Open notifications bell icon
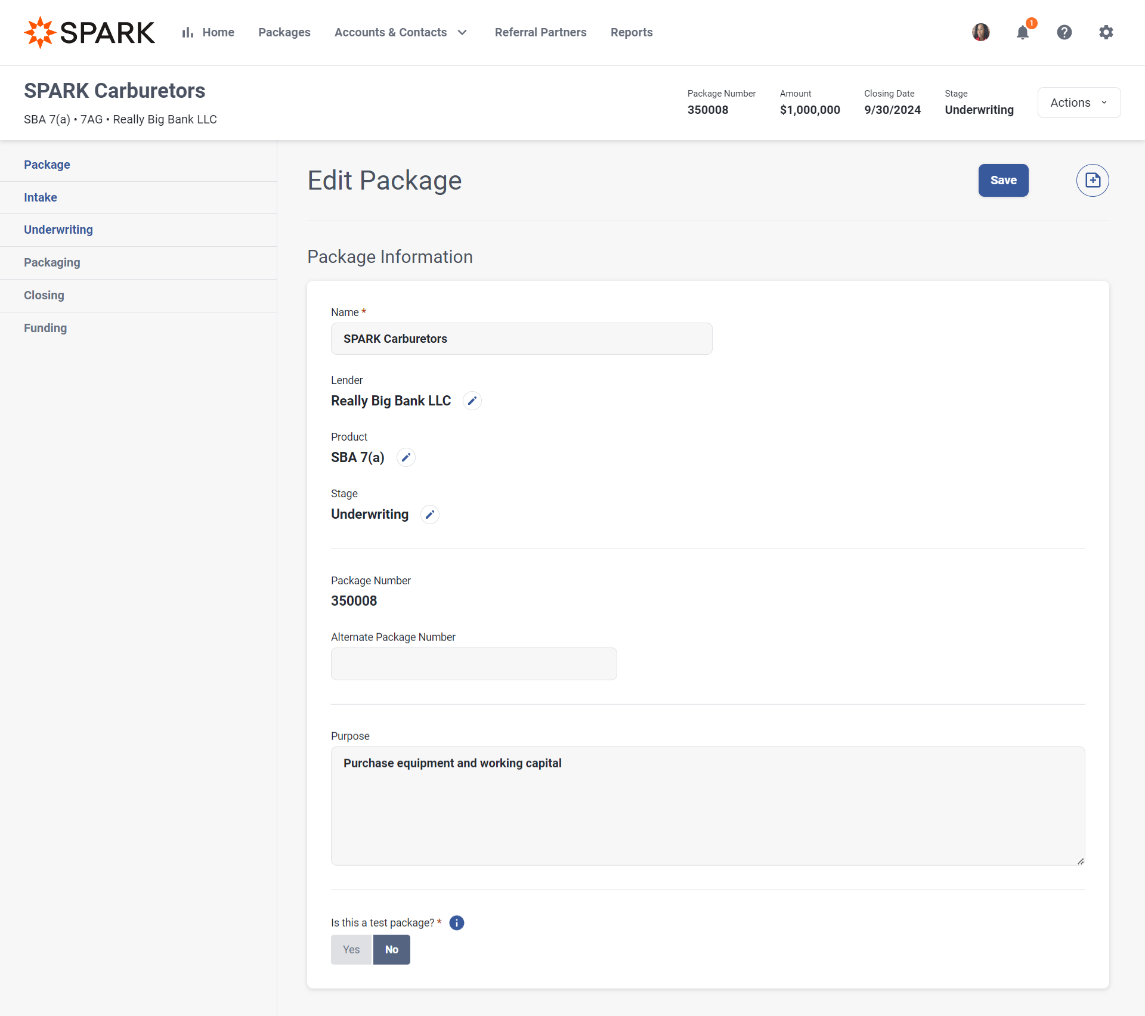Image resolution: width=1145 pixels, height=1016 pixels. pos(1023,32)
